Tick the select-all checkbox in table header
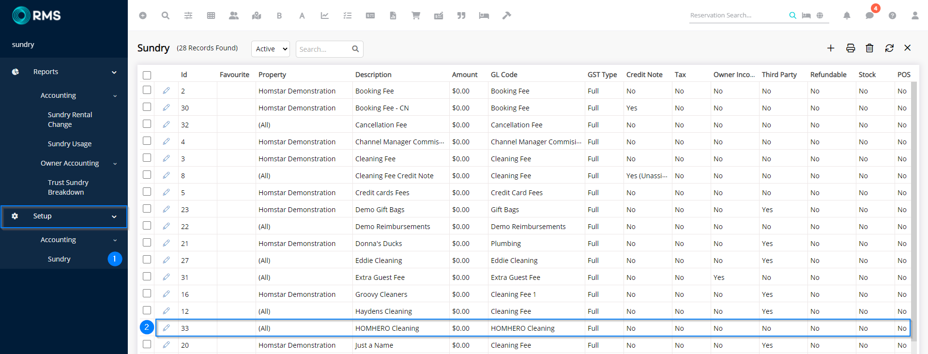Image resolution: width=928 pixels, height=354 pixels. (x=147, y=75)
